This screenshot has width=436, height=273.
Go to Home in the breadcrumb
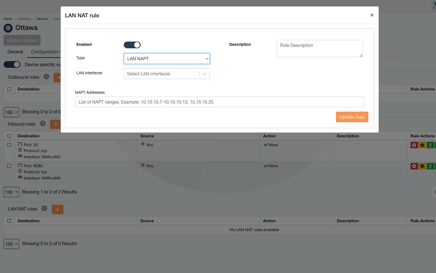(x=8, y=19)
